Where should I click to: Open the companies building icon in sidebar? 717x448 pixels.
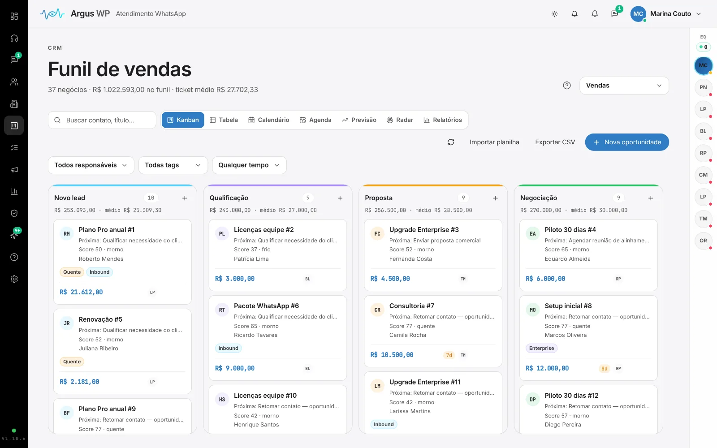[x=14, y=104]
